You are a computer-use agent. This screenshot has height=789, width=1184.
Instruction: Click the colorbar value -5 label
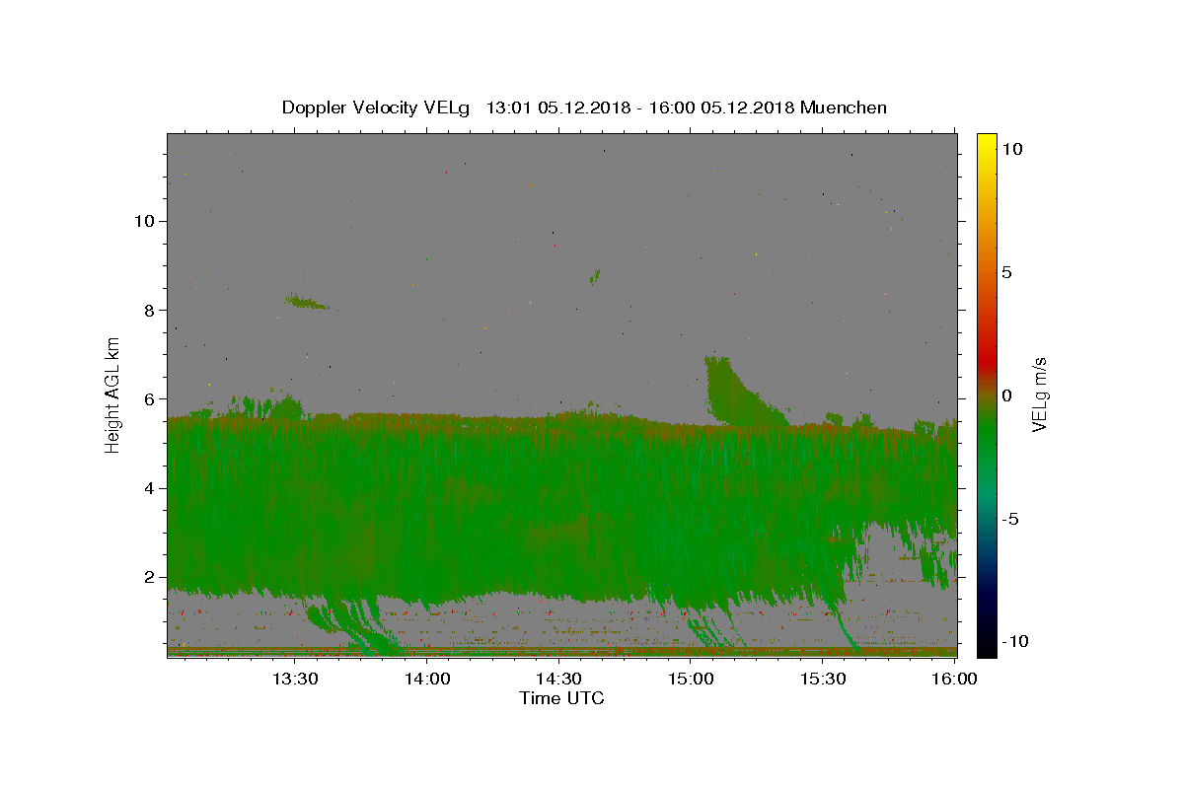(x=1010, y=519)
